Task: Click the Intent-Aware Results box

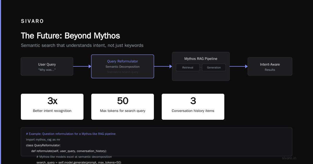Action: coord(270,66)
